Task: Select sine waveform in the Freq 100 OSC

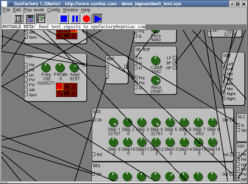Action: click(x=60, y=93)
